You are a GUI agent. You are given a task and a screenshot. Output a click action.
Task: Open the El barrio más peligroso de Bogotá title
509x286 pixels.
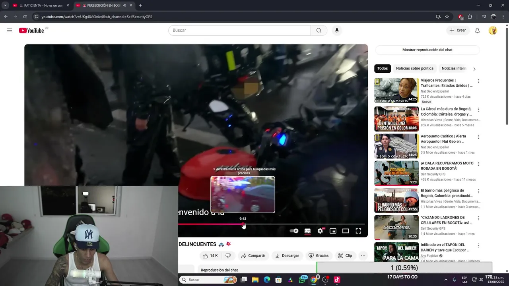click(447, 193)
